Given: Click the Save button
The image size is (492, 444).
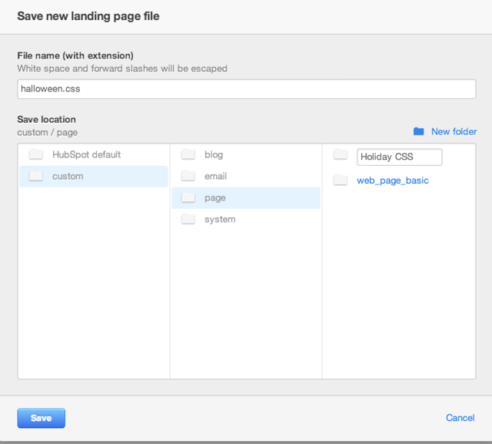Looking at the screenshot, I should [x=41, y=418].
